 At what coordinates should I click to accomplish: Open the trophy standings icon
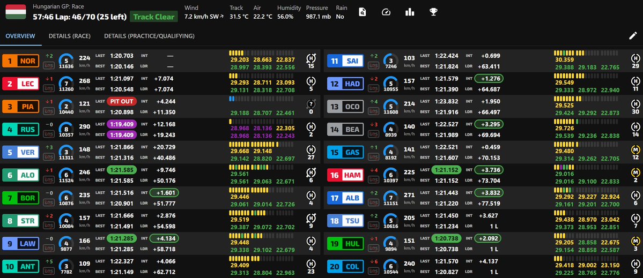tap(433, 12)
